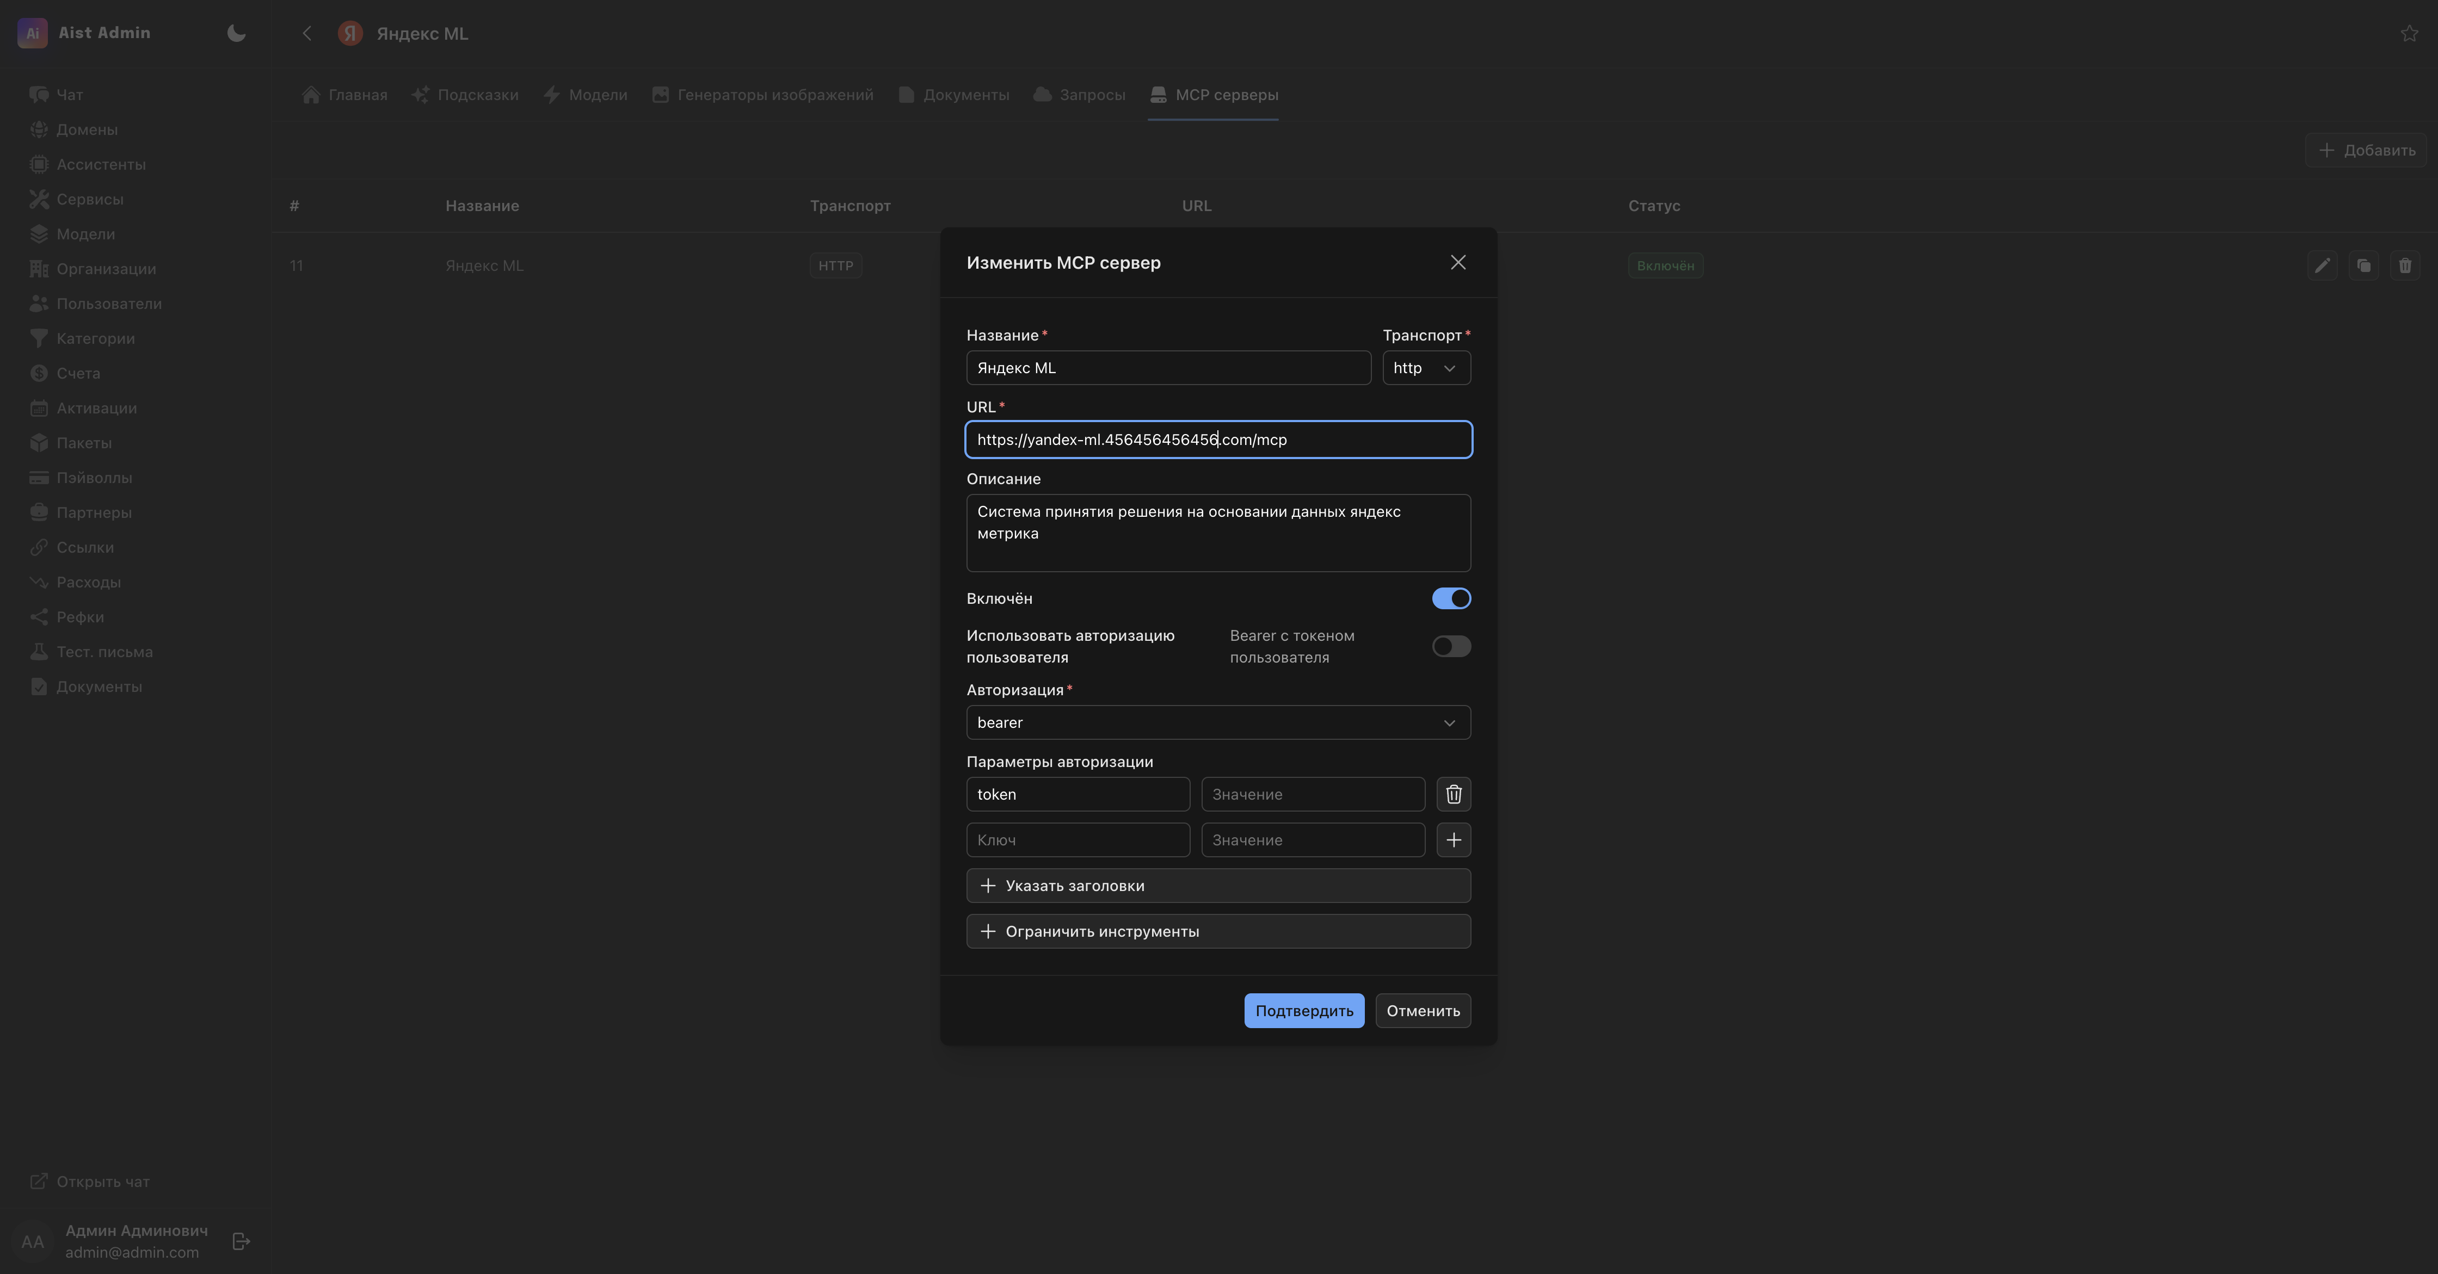The image size is (2438, 1274).
Task: Switch to the Запросы tab
Action: point(1080,95)
